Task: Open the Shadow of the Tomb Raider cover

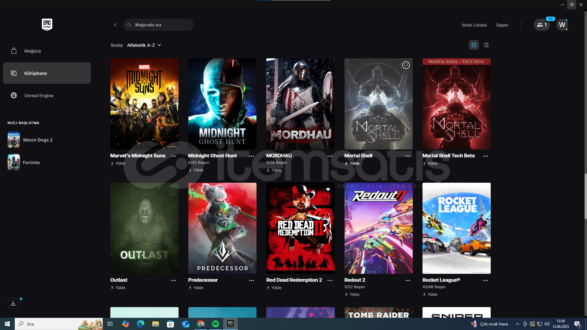Action: coord(378,312)
